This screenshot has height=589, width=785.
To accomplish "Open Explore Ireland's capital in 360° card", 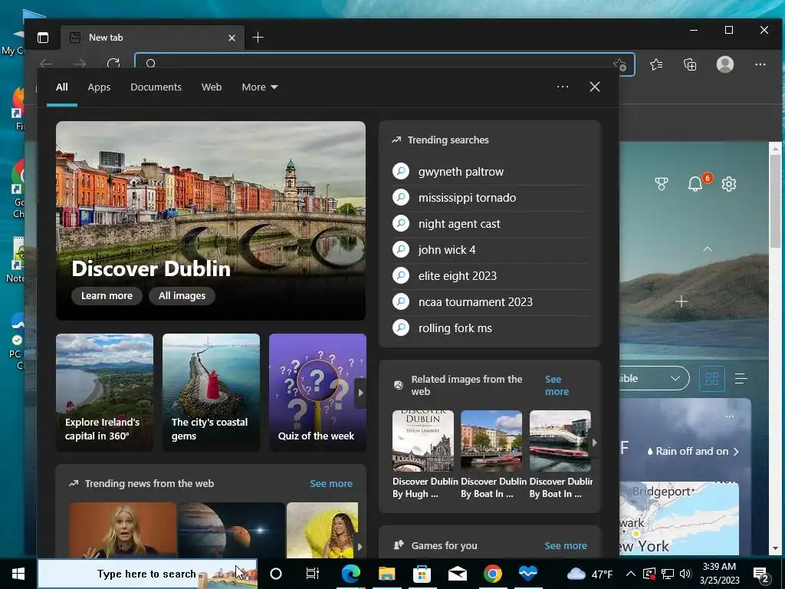I will click(x=104, y=392).
